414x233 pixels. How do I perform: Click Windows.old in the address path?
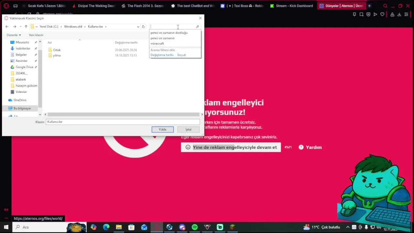coord(73,27)
